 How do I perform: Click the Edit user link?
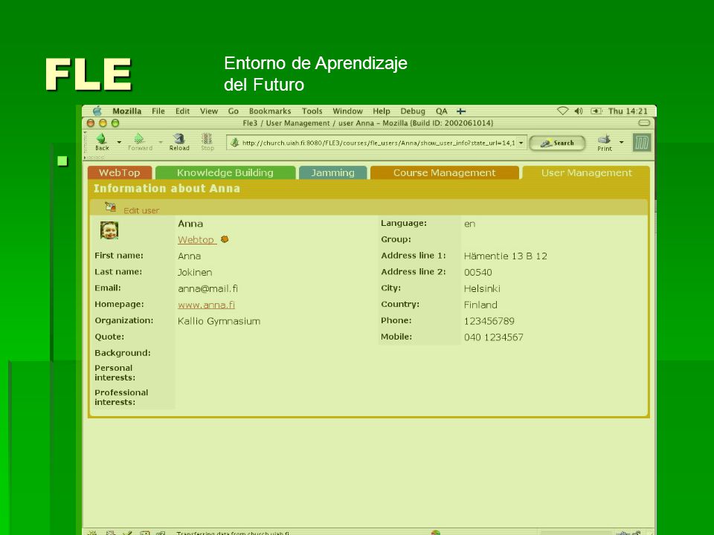click(141, 210)
